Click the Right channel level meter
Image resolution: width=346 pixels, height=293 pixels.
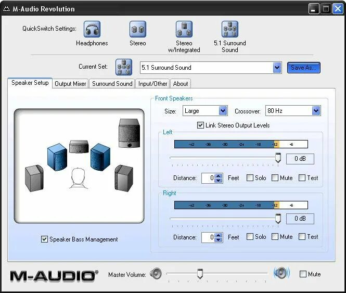tap(241, 205)
